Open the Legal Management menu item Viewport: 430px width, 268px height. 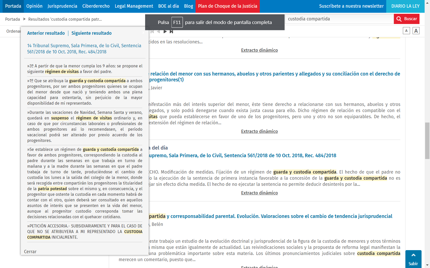tap(134, 6)
